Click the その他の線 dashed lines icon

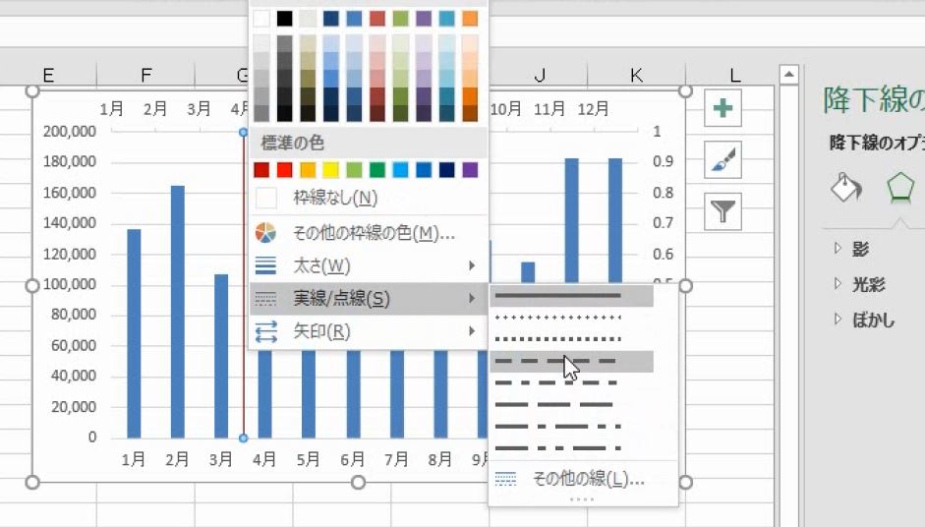click(x=505, y=478)
